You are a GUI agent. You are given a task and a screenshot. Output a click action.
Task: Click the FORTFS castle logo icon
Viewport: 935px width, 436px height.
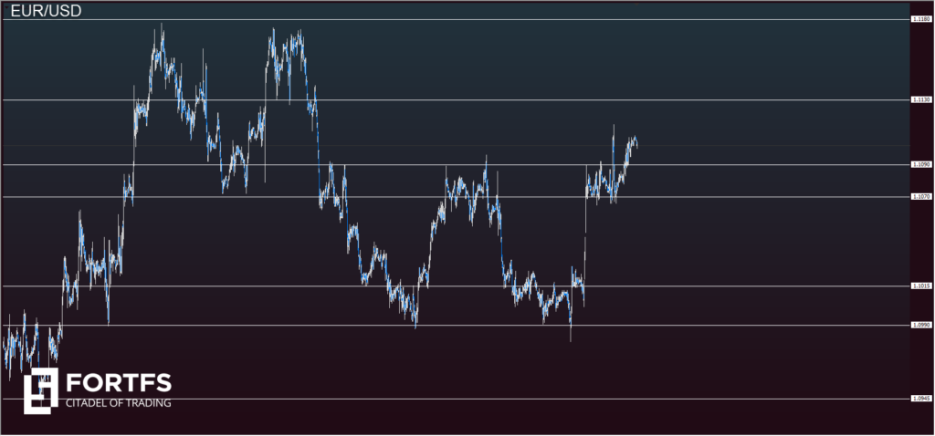(x=40, y=390)
